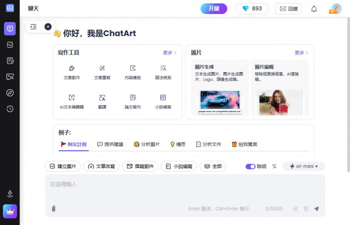Open AI文本編輯器 tool
This screenshot has width=350, height=225.
[x=72, y=102]
